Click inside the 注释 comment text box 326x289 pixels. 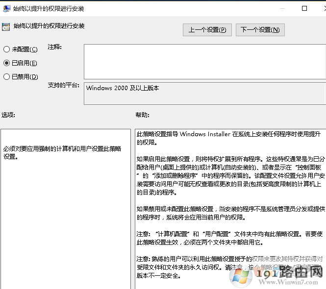[x=203, y=61]
